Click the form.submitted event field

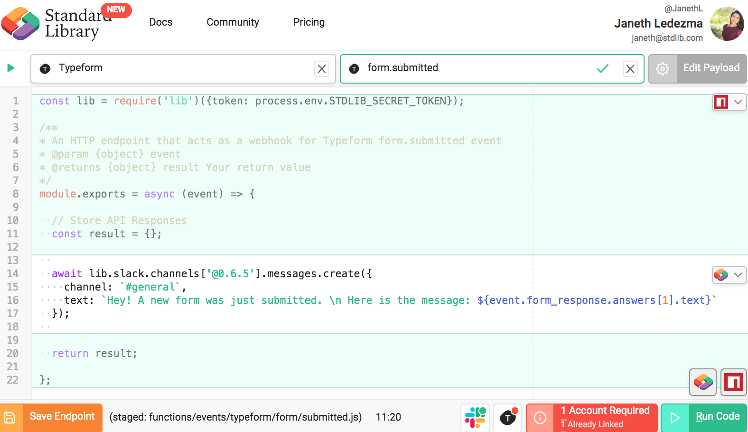pos(492,69)
